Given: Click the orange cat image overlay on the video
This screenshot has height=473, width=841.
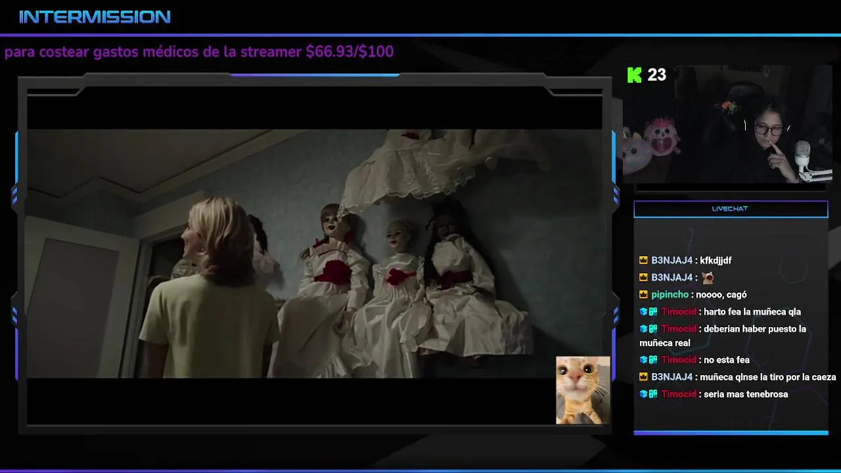Looking at the screenshot, I should (x=583, y=390).
